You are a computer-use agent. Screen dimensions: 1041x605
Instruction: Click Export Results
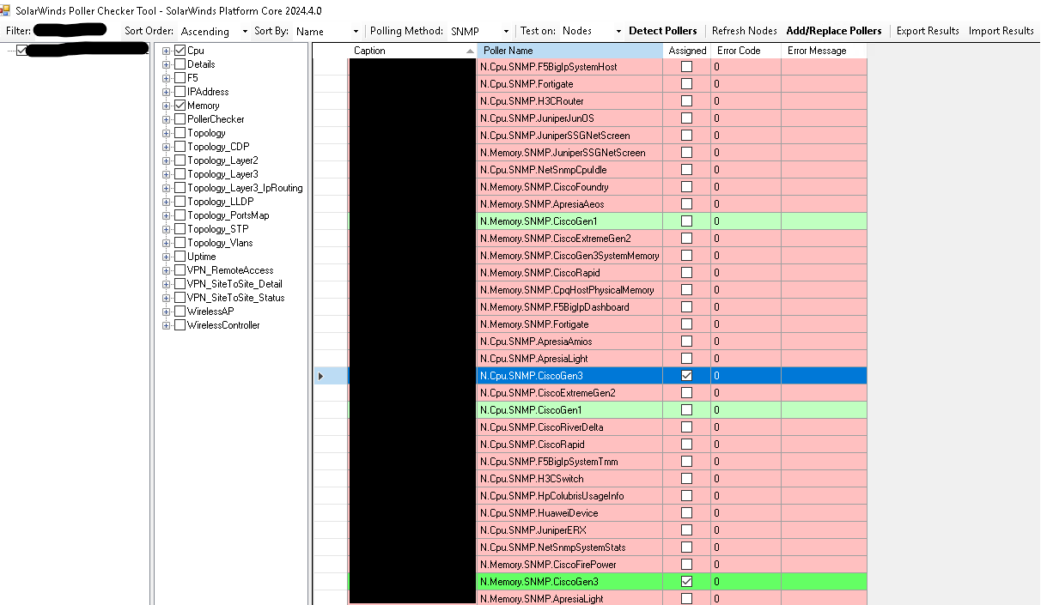pos(928,31)
